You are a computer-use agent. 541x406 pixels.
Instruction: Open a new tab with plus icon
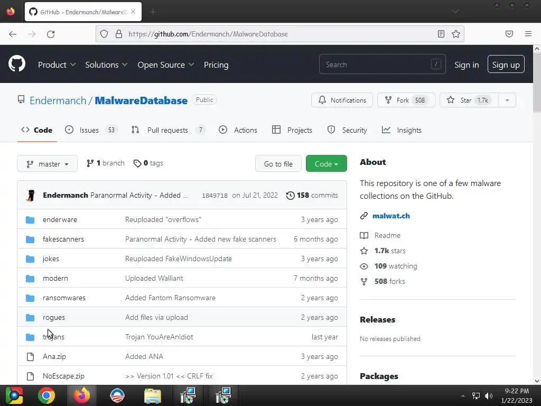[153, 12]
